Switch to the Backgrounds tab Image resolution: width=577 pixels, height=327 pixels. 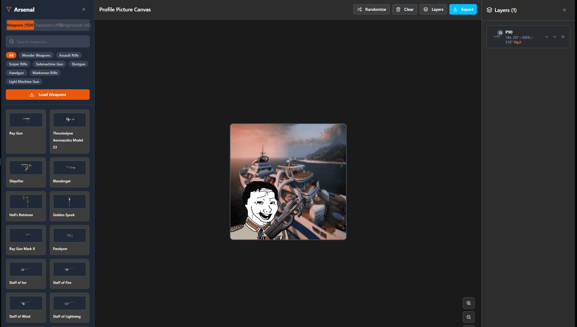[x=75, y=25]
